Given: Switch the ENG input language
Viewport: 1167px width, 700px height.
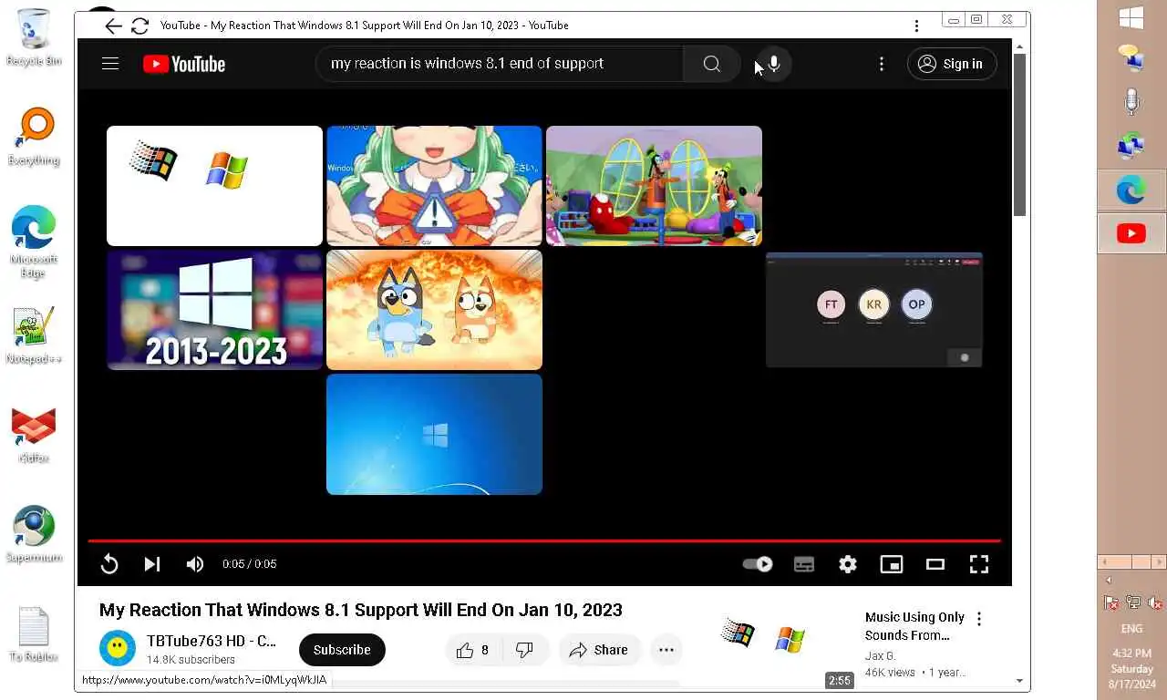Looking at the screenshot, I should (x=1131, y=629).
